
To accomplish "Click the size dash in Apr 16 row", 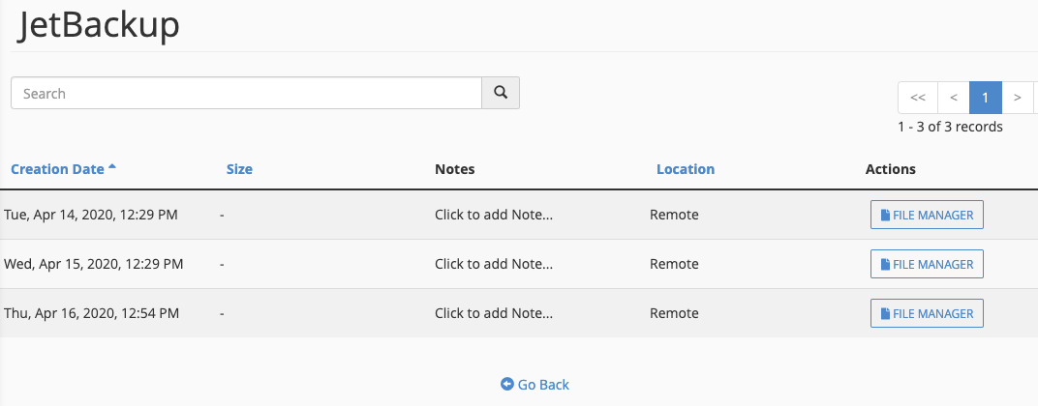I will [x=222, y=313].
